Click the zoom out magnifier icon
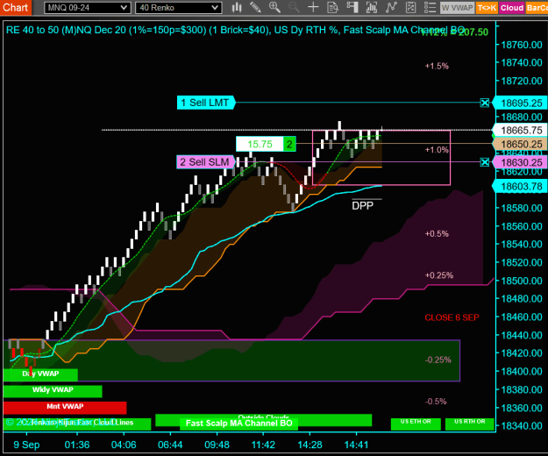Screen dimensions: 548x456 [294, 7]
